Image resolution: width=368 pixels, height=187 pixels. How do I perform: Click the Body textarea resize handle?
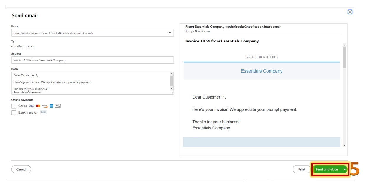[172, 93]
